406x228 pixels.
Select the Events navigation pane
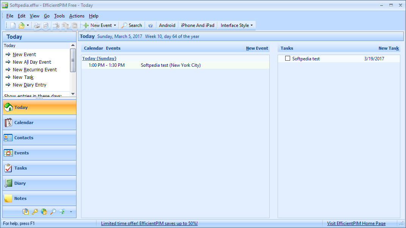[x=39, y=153]
